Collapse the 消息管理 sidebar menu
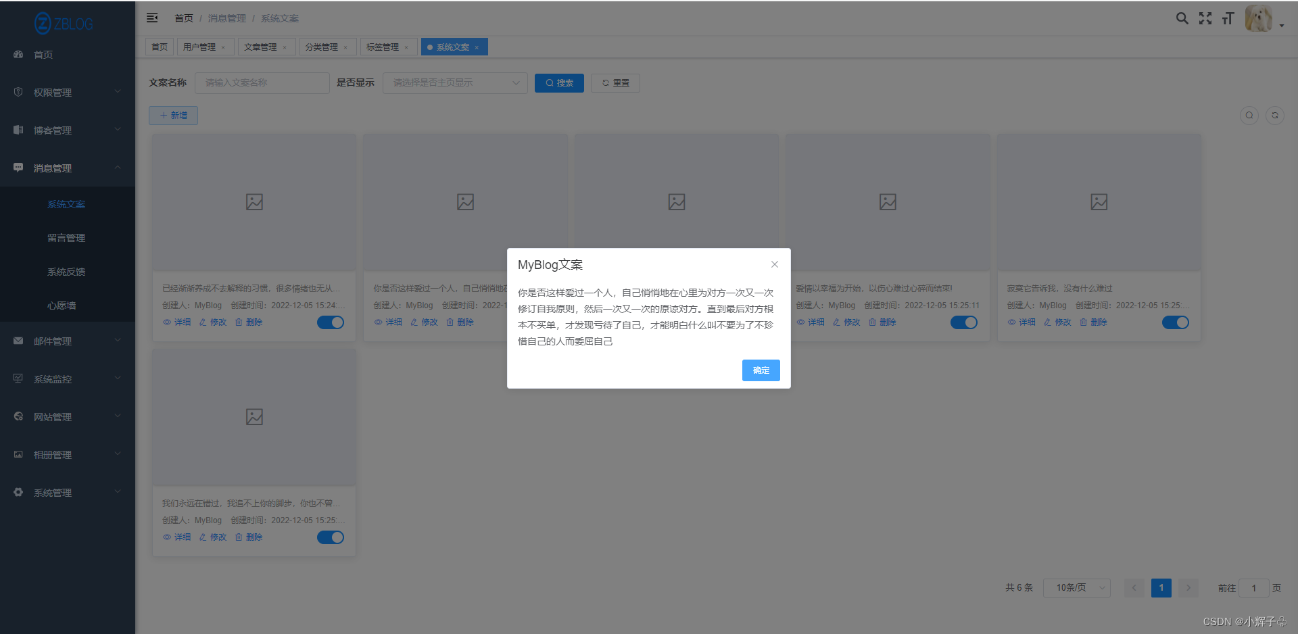Screen dimensions: 1298x634 click(x=68, y=168)
